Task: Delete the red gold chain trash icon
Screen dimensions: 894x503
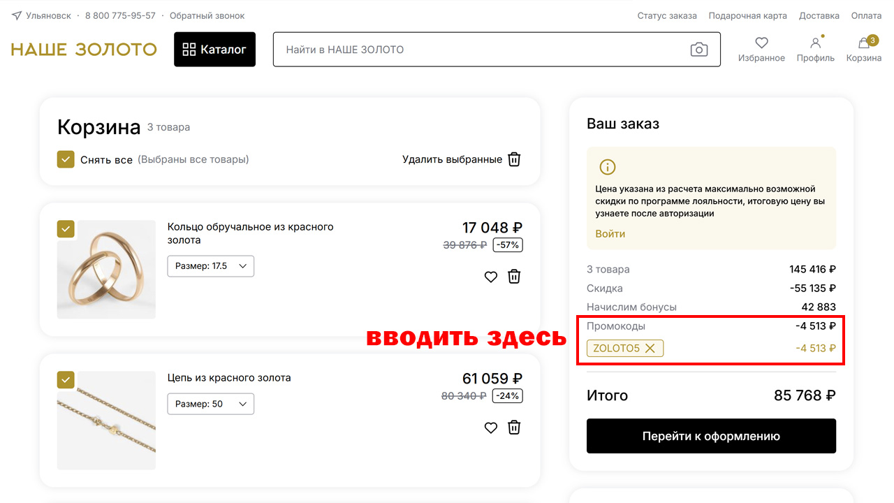Action: (514, 428)
